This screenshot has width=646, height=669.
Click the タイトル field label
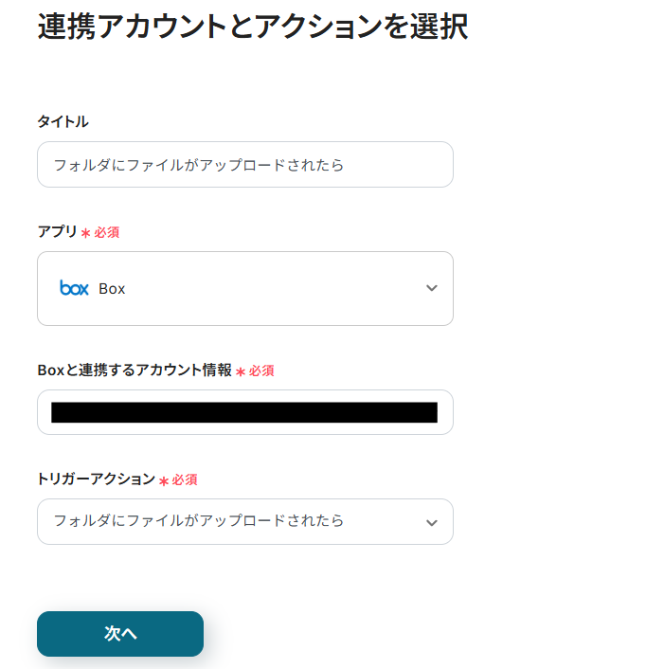(x=63, y=121)
